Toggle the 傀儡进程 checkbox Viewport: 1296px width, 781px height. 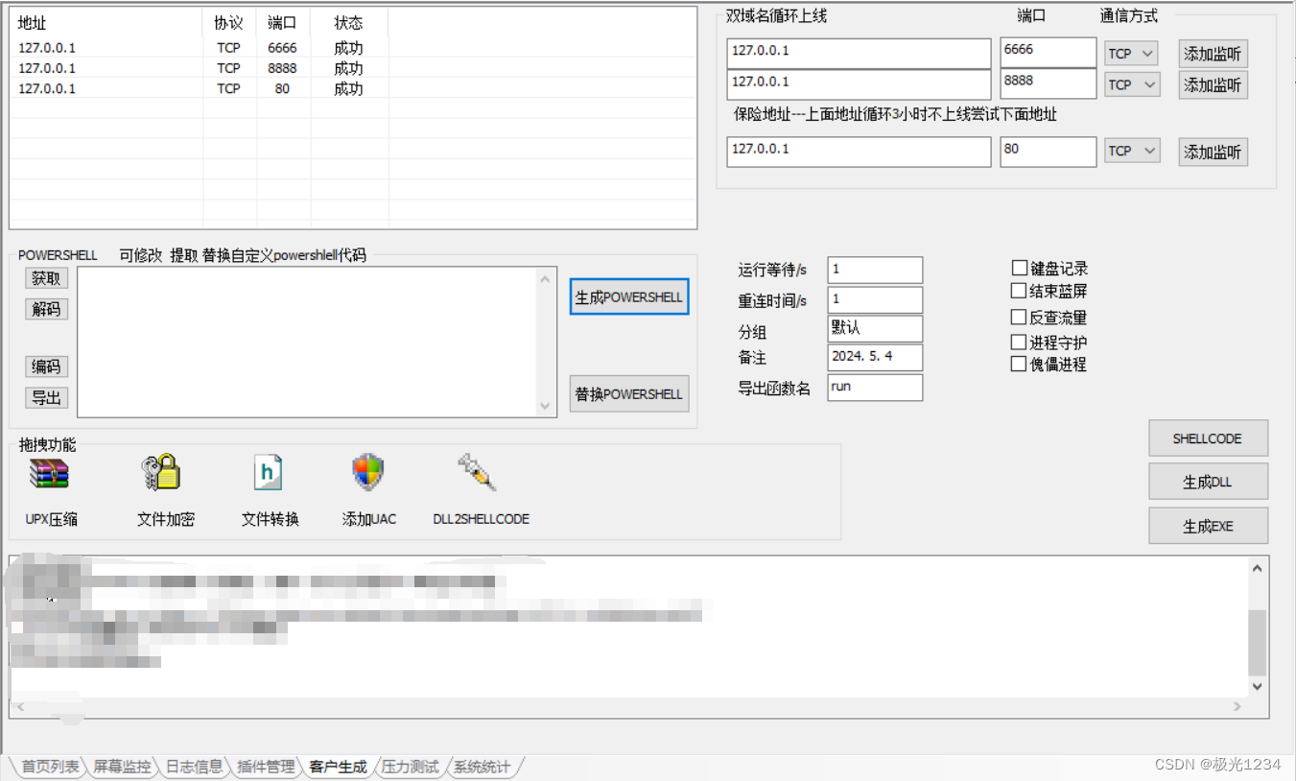tap(1019, 364)
